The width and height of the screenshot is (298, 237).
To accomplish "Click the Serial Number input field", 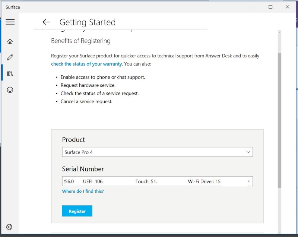I will point(157,181).
